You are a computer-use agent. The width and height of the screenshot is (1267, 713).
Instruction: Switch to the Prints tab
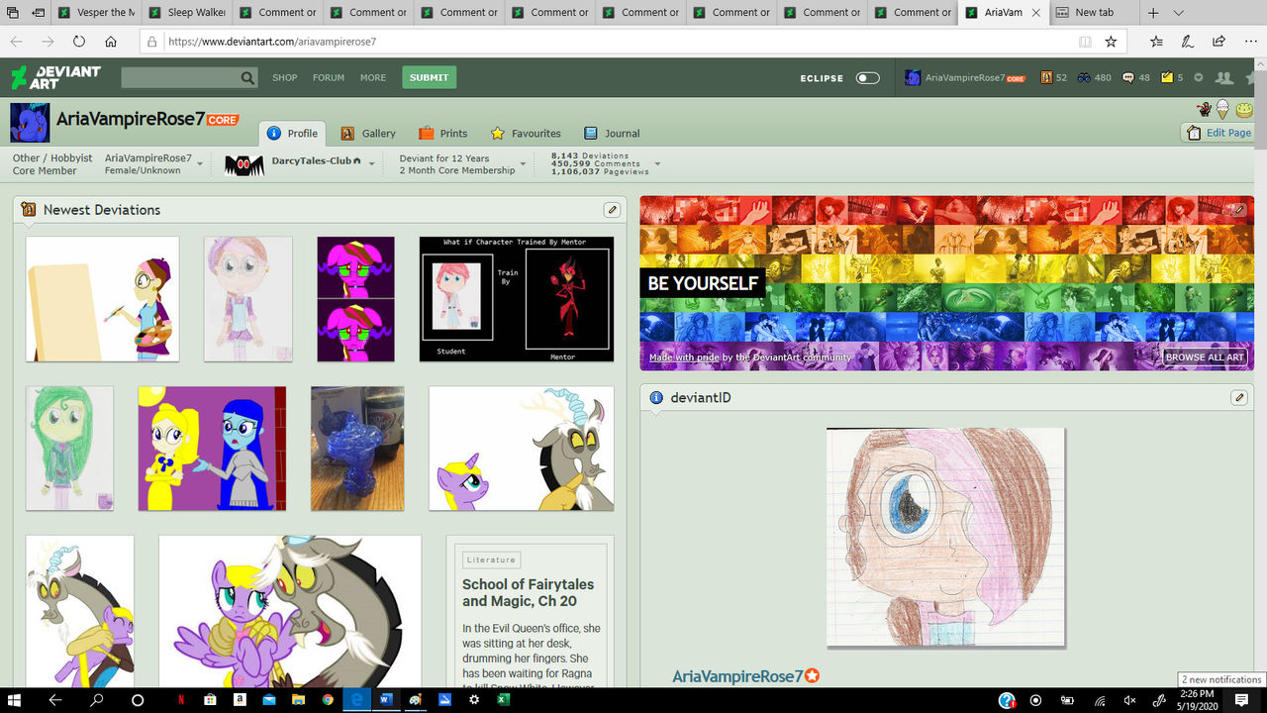(x=442, y=133)
